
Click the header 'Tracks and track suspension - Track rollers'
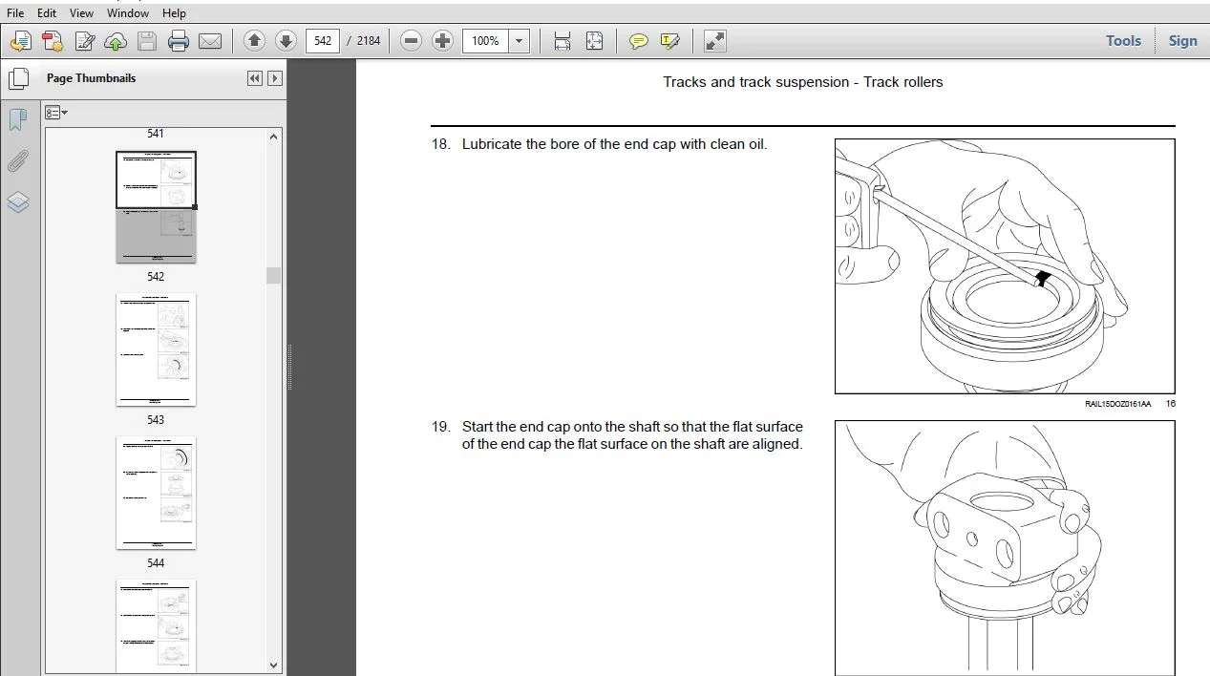click(803, 82)
